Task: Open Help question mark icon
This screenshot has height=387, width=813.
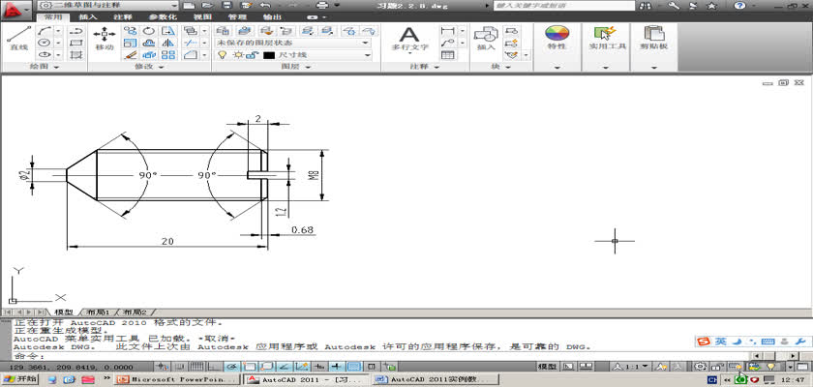Action: pyautogui.click(x=739, y=5)
